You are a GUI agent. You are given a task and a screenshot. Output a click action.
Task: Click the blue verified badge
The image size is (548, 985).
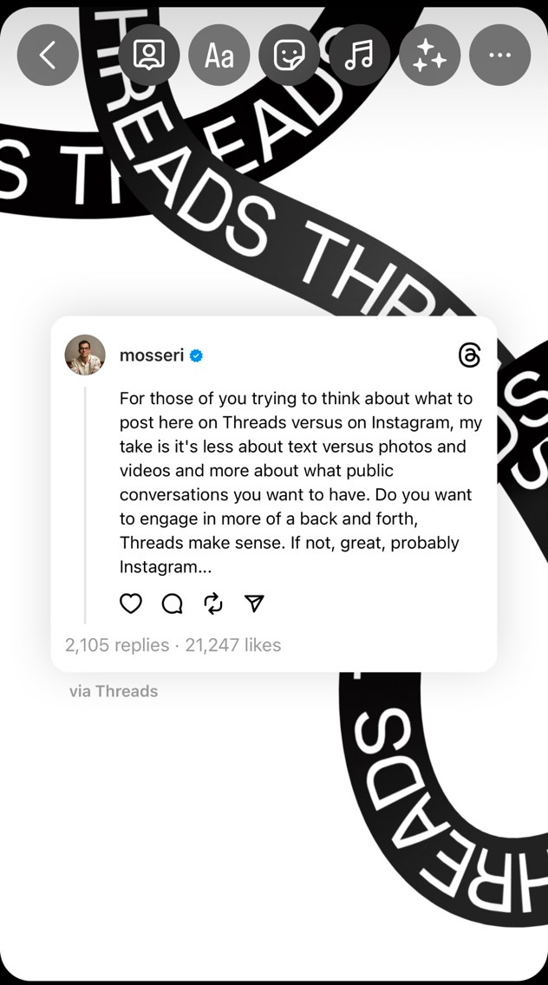click(196, 356)
